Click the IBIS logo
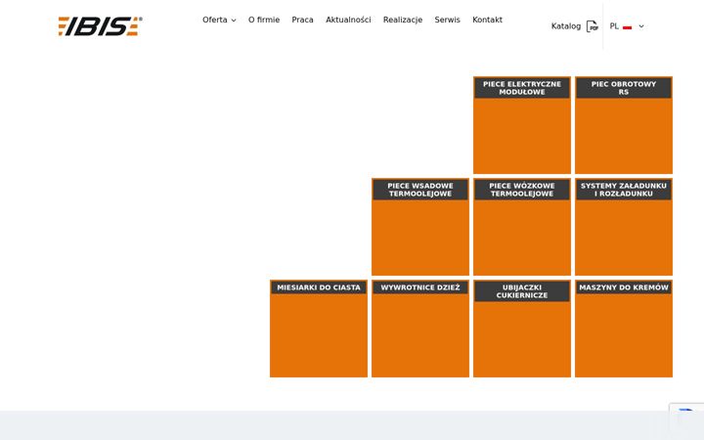 coord(100,26)
